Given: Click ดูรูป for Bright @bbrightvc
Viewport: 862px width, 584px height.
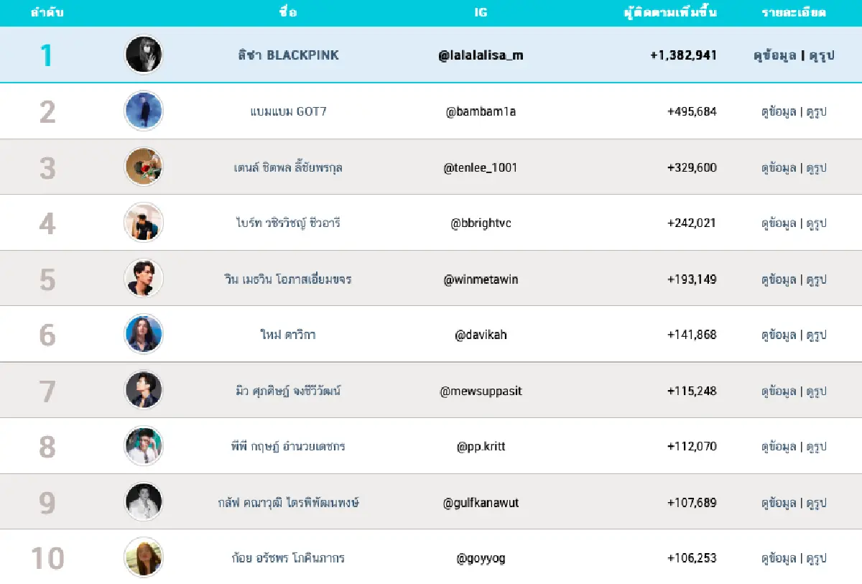Looking at the screenshot, I should [817, 223].
